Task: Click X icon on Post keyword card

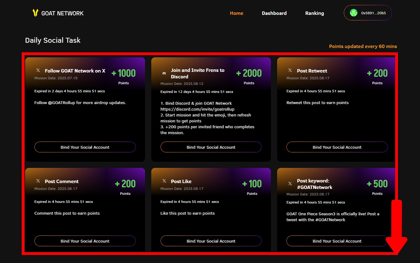Action: [290, 184]
